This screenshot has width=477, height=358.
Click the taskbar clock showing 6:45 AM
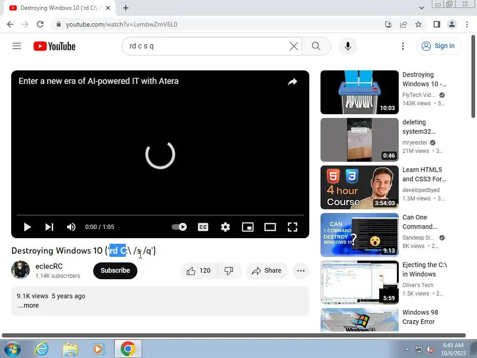coord(453,349)
